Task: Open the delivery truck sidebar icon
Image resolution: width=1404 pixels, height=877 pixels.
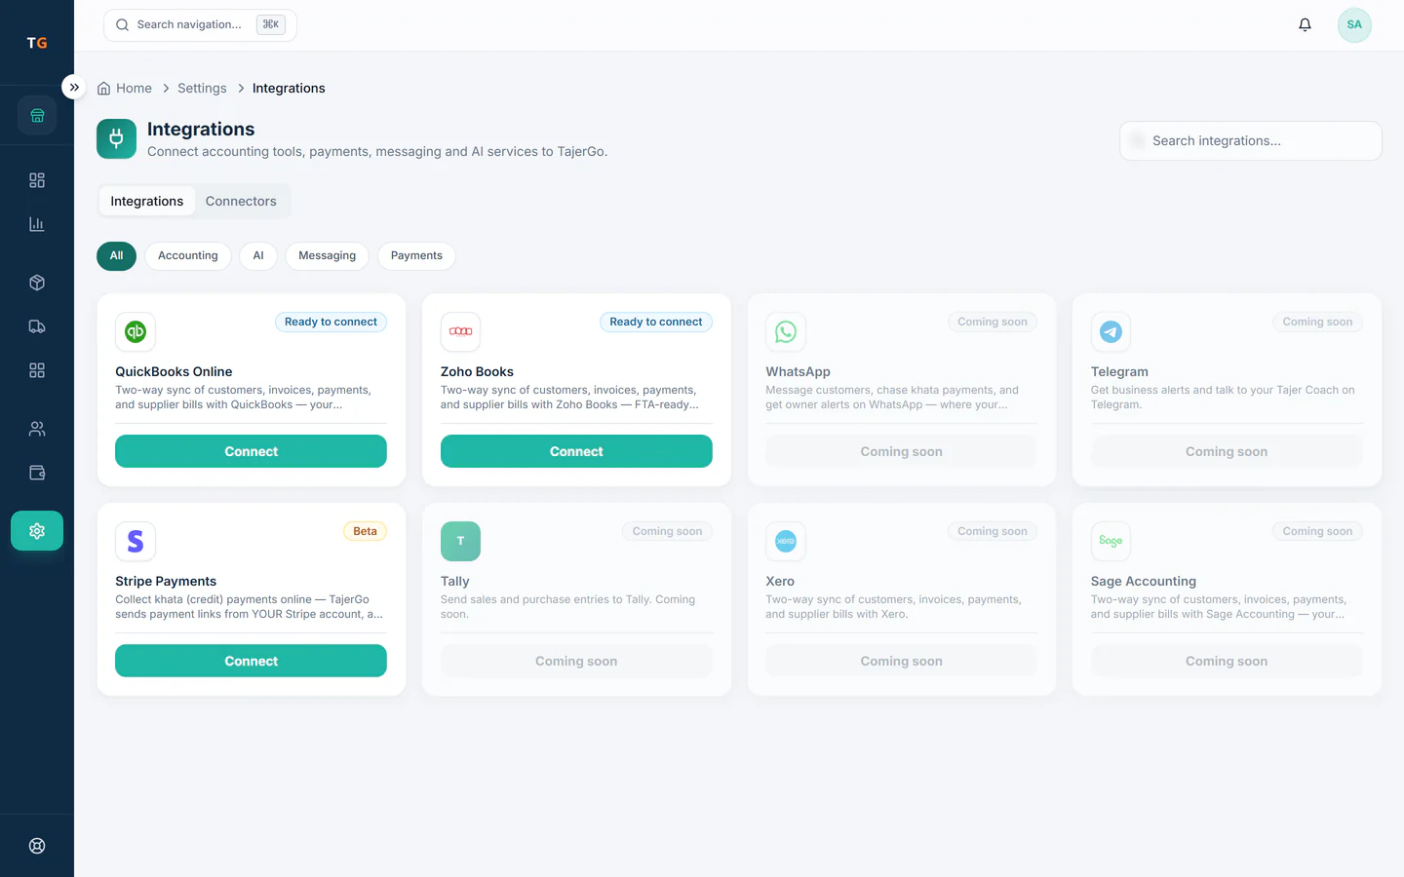Action: pyautogui.click(x=37, y=326)
